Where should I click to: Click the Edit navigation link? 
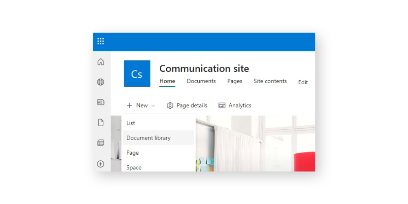click(x=303, y=82)
